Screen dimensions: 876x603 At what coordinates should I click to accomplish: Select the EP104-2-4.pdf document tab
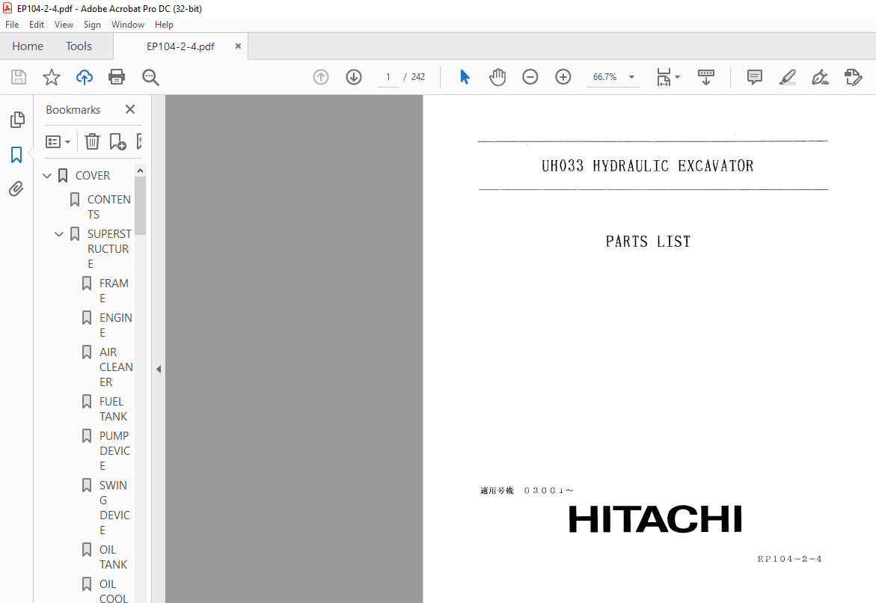(180, 46)
